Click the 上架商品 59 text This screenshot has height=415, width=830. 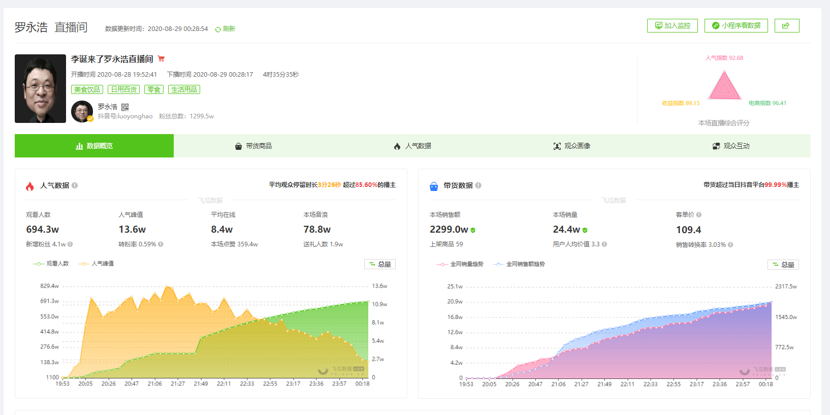click(x=446, y=244)
